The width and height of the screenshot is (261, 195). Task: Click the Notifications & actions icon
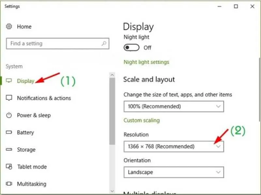tap(9, 98)
